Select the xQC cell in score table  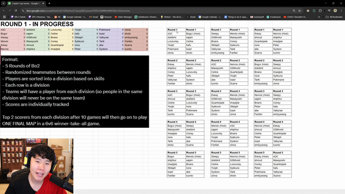[x=10, y=30]
